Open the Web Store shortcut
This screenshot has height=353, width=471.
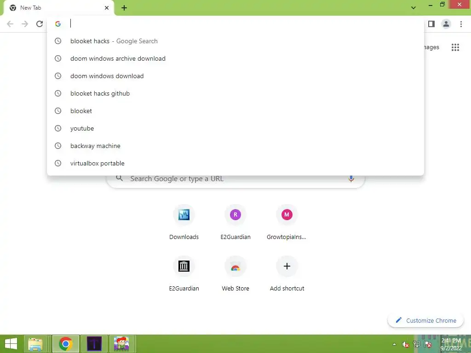coord(235,273)
